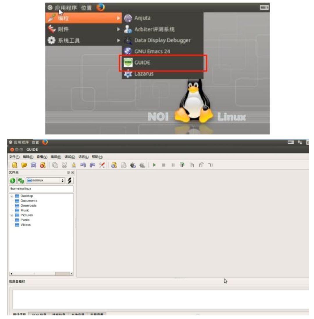Click the save-as icon with red badge

point(43,165)
